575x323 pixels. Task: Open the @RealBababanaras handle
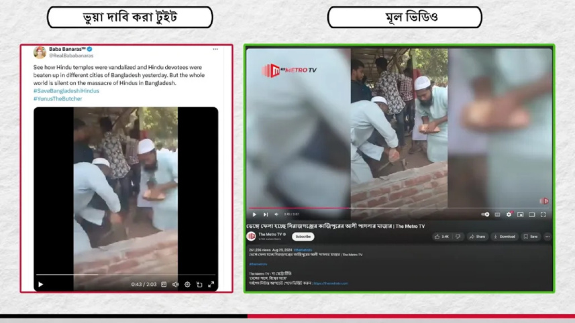pos(71,56)
